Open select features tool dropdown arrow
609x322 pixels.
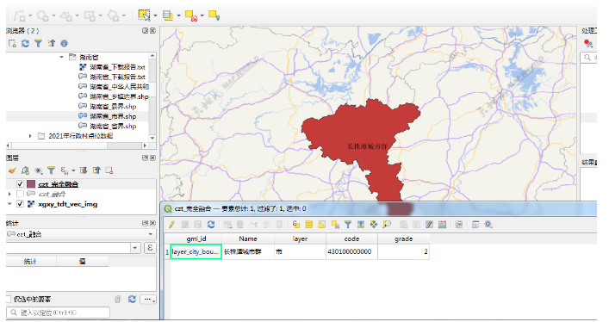155,15
